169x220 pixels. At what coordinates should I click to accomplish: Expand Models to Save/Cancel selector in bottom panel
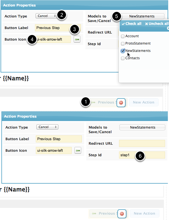click(x=142, y=127)
